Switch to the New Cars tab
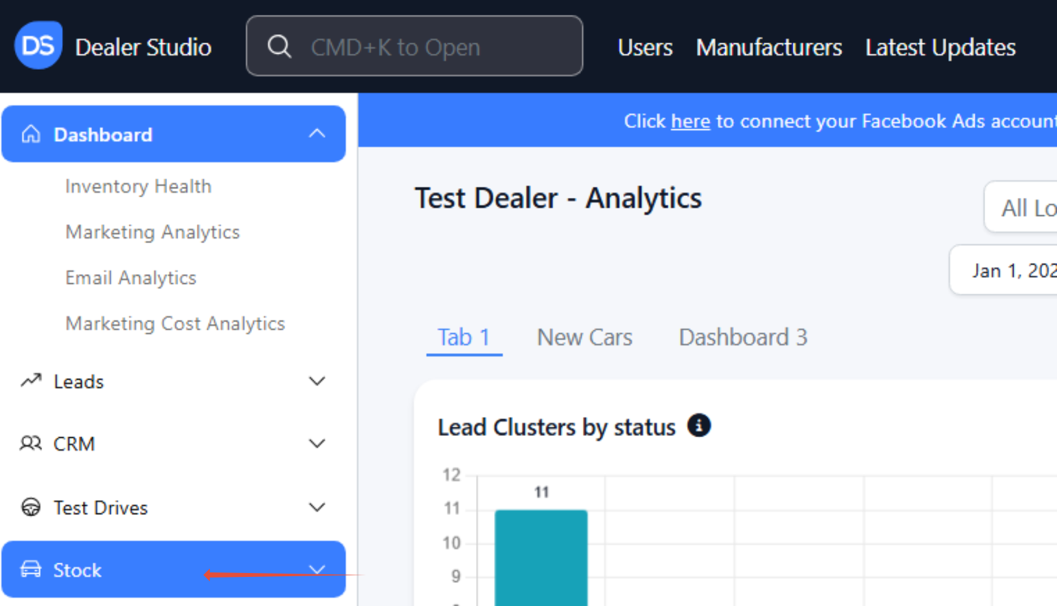Screen dimensions: 1057x606 point(585,337)
